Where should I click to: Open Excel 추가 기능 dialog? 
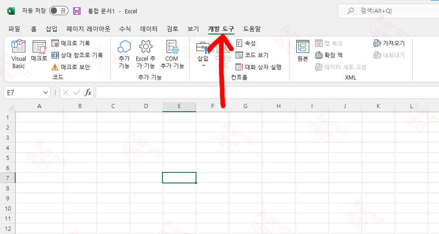click(145, 54)
